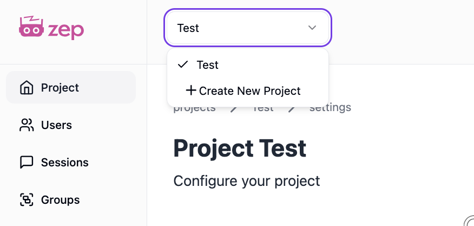This screenshot has width=474, height=226.
Task: Open the Test project selector box
Action: click(x=238, y=28)
